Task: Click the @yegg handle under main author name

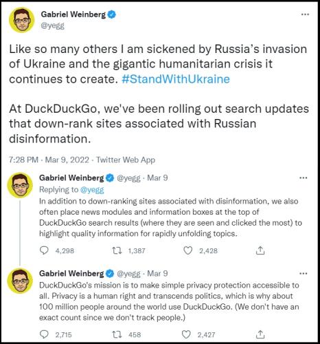Action: click(52, 25)
